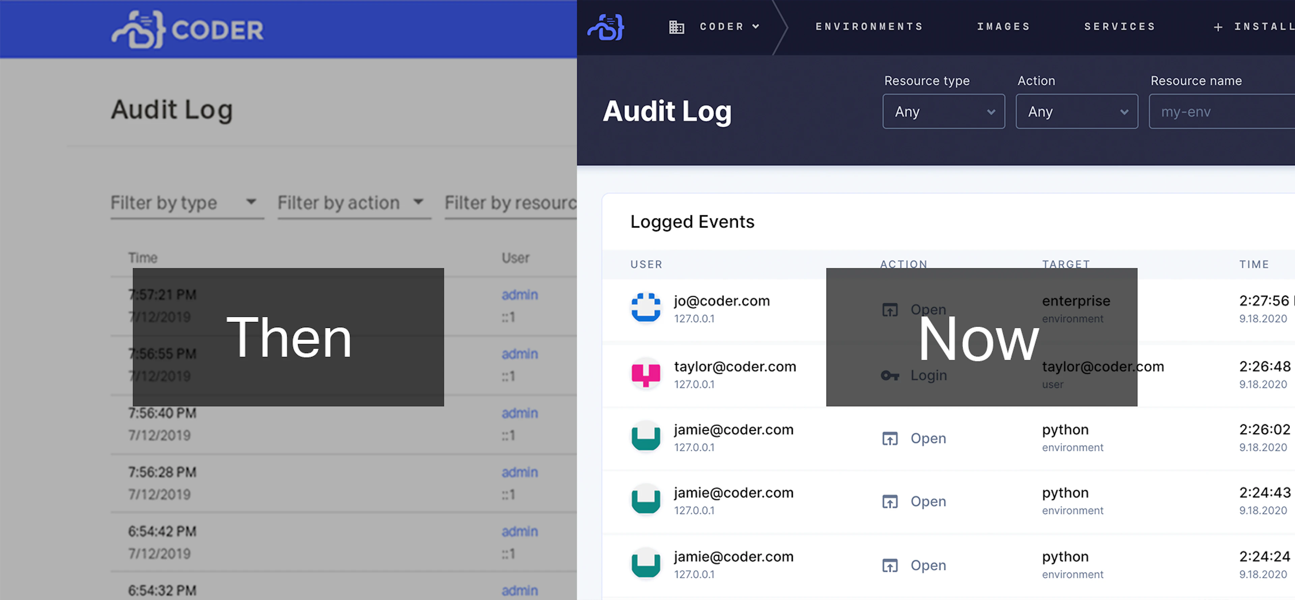
Task: Click the Resource name input field
Action: click(x=1222, y=112)
